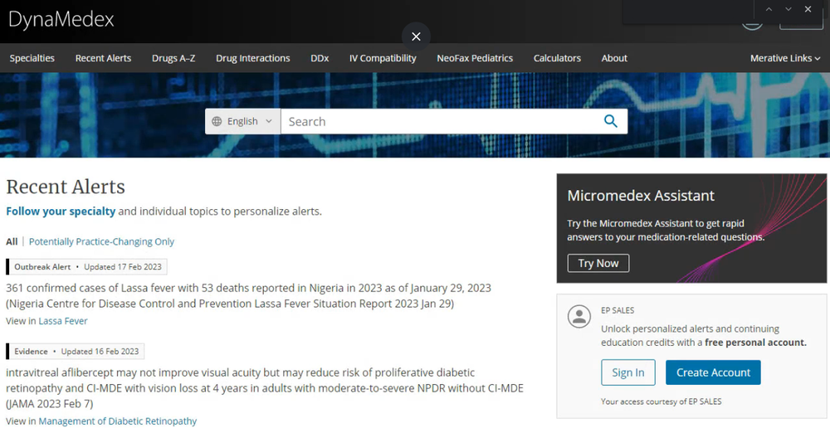Click the user avatar icon in EP SALES card
The image size is (830, 428).
(579, 316)
